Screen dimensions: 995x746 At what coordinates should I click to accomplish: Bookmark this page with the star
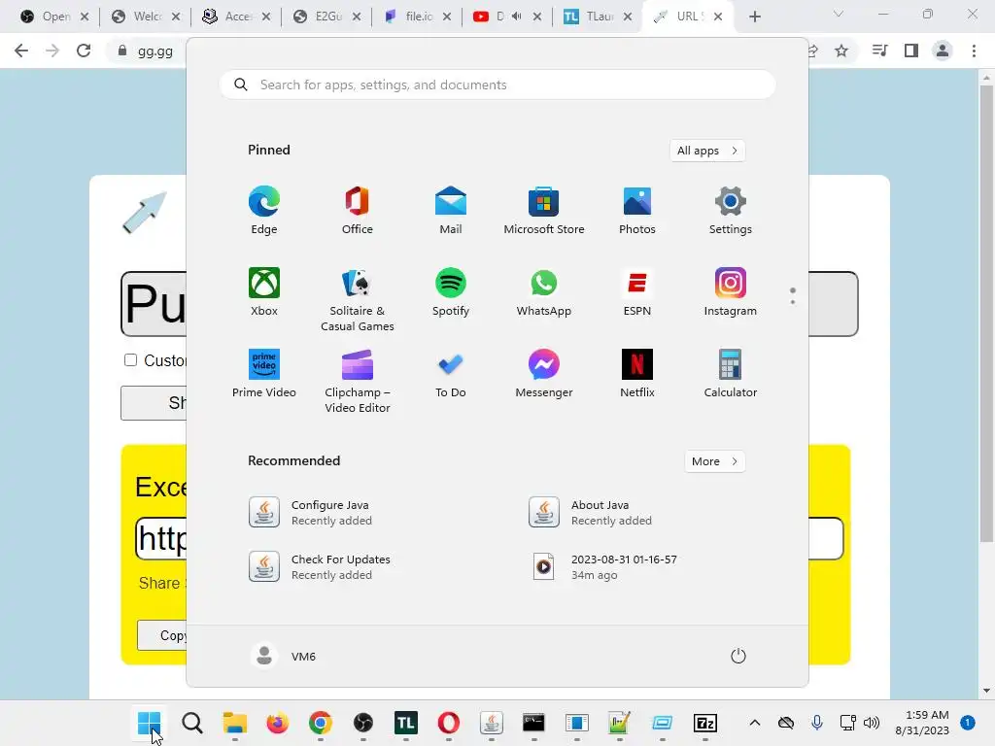click(x=841, y=51)
